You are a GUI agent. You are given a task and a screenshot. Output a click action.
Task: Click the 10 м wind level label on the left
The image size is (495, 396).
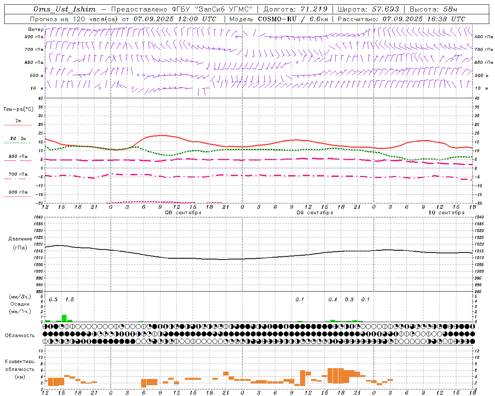(x=37, y=88)
